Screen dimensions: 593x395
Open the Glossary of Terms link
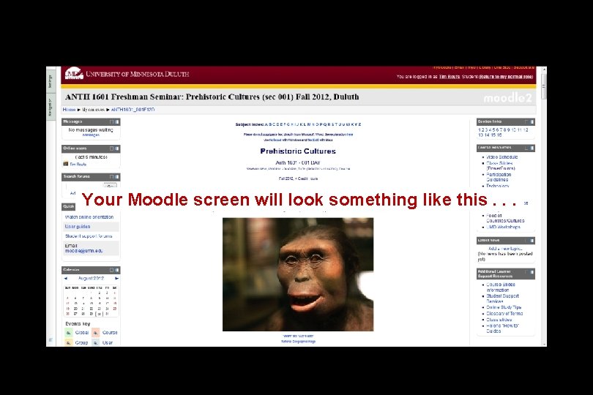coord(504,313)
